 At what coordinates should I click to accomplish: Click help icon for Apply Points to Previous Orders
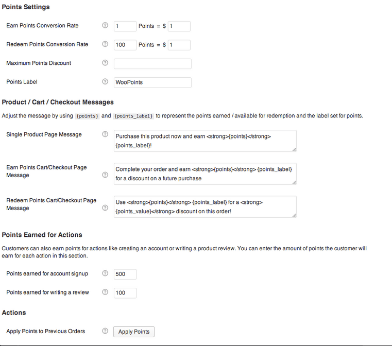pyautogui.click(x=105, y=331)
